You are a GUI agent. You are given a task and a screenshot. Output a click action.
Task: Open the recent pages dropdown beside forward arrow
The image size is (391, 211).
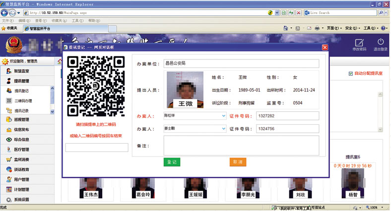coord(19,13)
